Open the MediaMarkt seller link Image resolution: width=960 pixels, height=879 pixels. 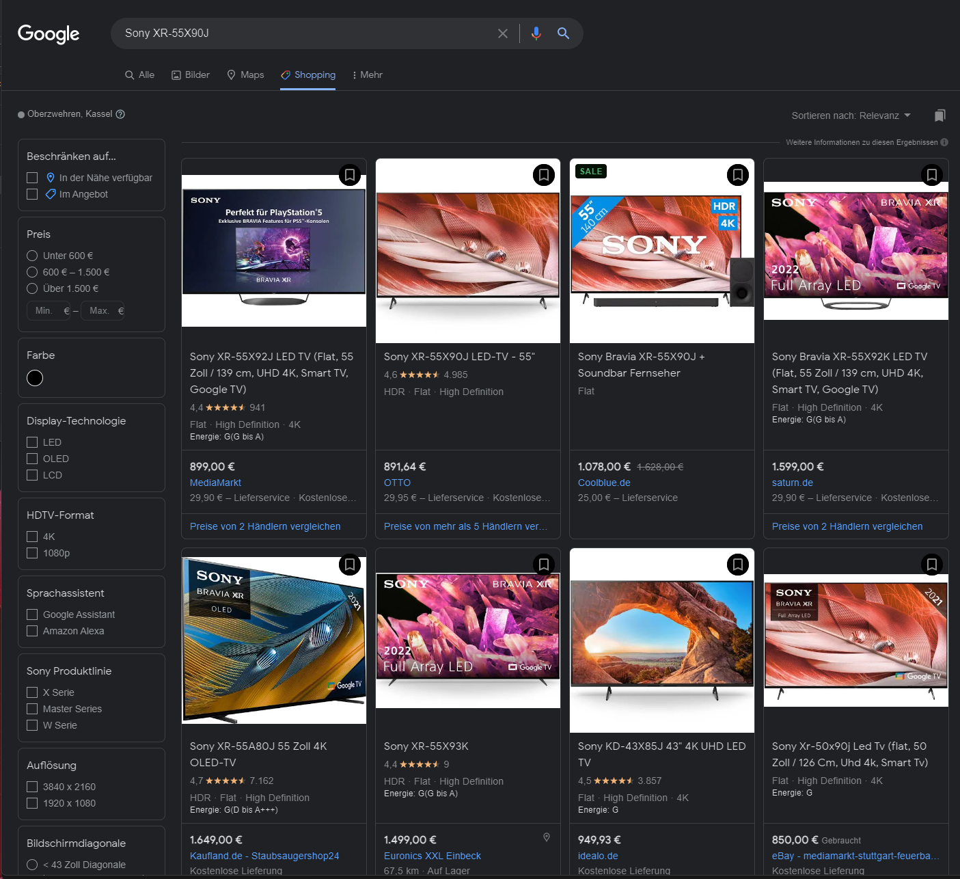[215, 483]
